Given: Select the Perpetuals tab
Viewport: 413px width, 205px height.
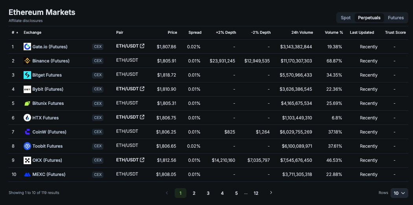Looking at the screenshot, I should [x=369, y=18].
